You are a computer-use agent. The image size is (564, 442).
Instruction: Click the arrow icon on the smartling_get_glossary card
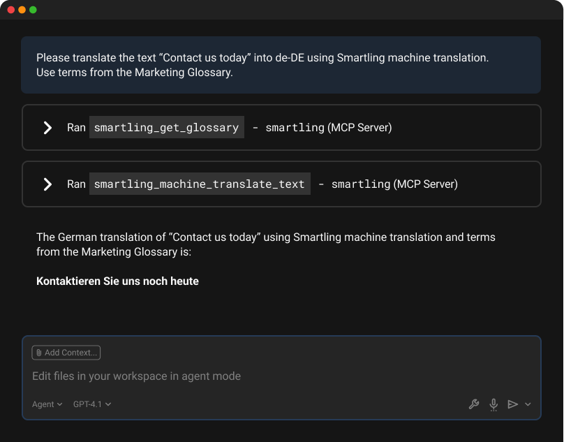coord(47,128)
